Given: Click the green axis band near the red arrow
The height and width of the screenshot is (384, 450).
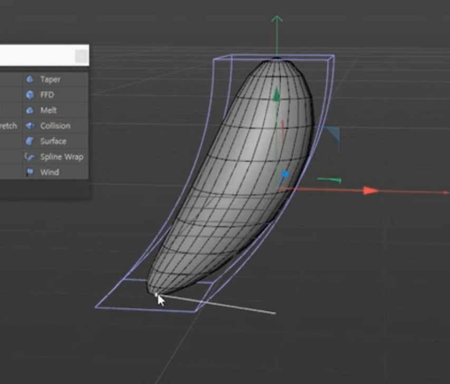Looking at the screenshot, I should click(x=329, y=180).
